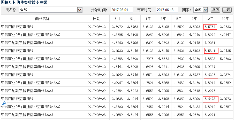Click the blue wrench icon at left edge
This screenshot has height=120, width=235.
[4, 103]
